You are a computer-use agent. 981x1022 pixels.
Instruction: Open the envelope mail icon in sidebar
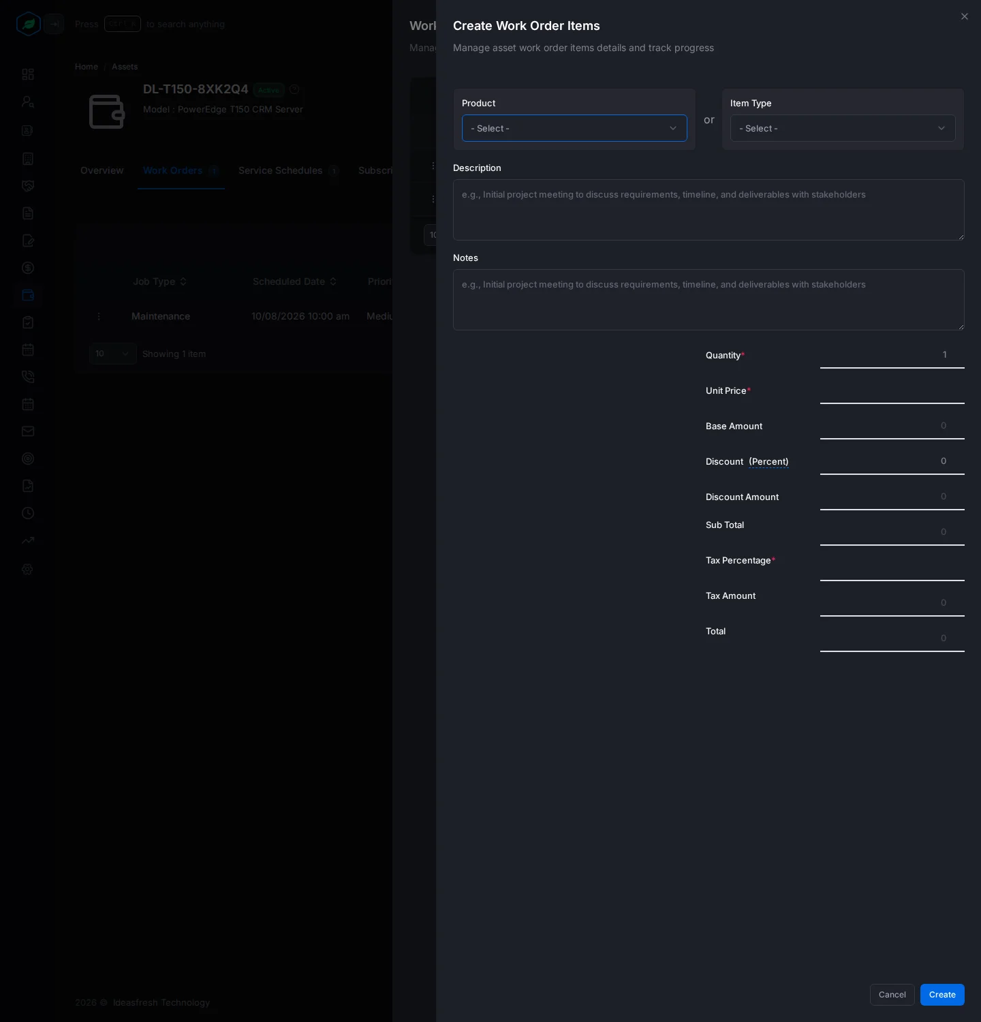point(28,431)
